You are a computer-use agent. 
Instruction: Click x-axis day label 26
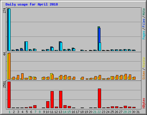(116, 112)
